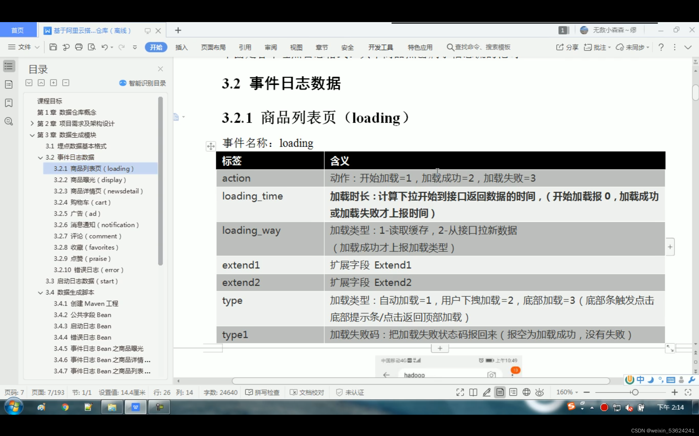Expand 第 2 章 项目需求及架构设计 tree node
Viewport: 699px width, 436px height.
32,124
